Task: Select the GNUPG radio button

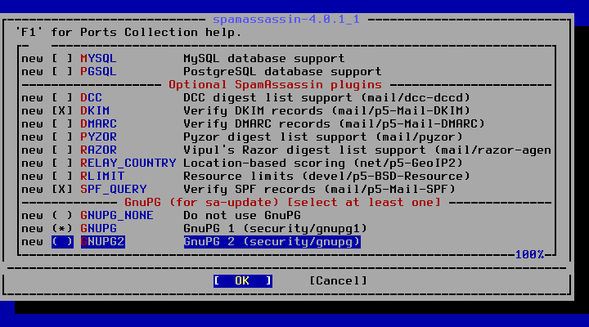Action: coord(62,229)
